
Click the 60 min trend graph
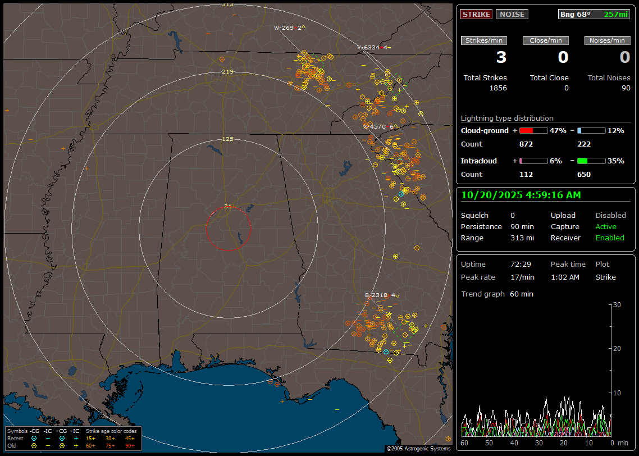pos(536,371)
